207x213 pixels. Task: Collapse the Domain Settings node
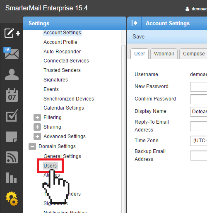pos(32,146)
